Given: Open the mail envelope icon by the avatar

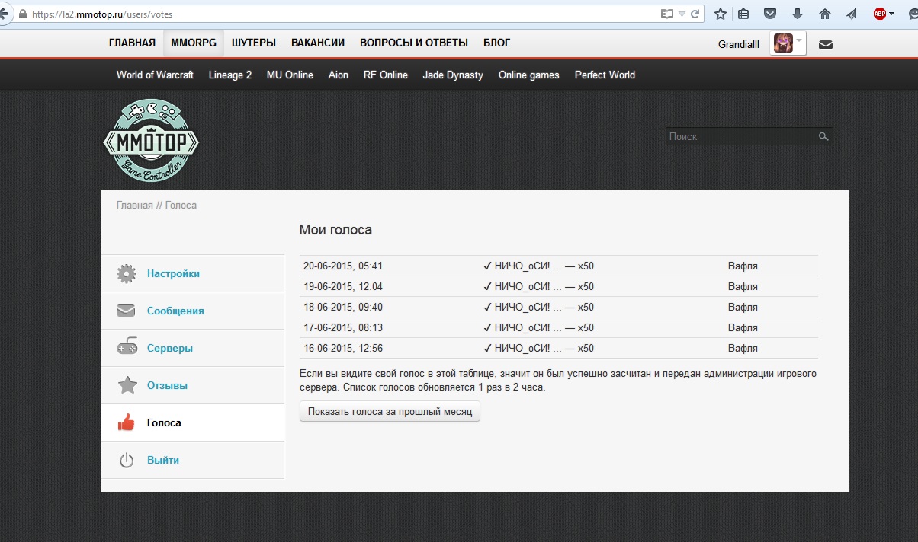Looking at the screenshot, I should [825, 44].
